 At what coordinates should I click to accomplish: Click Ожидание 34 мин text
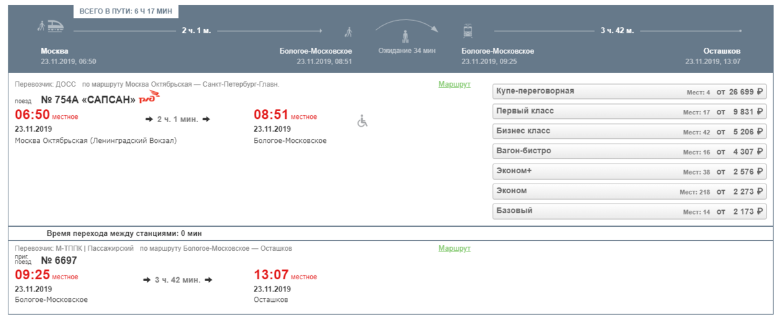(x=407, y=51)
